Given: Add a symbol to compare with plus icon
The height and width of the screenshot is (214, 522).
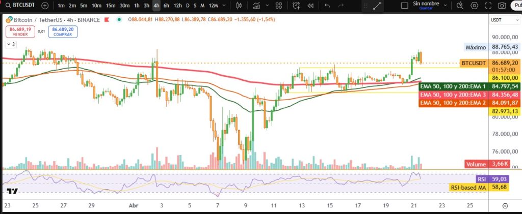Looking at the screenshot, I should (x=45, y=6).
